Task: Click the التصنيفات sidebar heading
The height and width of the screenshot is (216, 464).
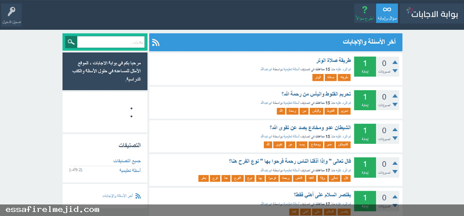Action: click(129, 146)
